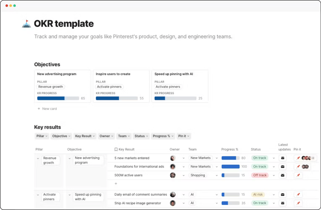Collapse the Revenue growth pillar group
321x210 pixels.
[38, 159]
